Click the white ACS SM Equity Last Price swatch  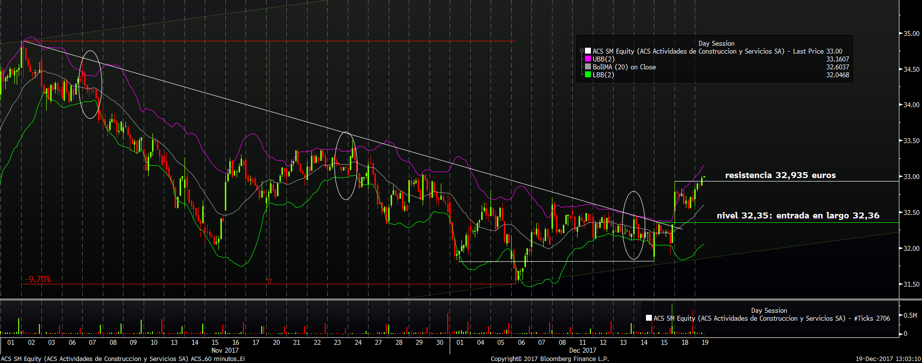(x=588, y=51)
